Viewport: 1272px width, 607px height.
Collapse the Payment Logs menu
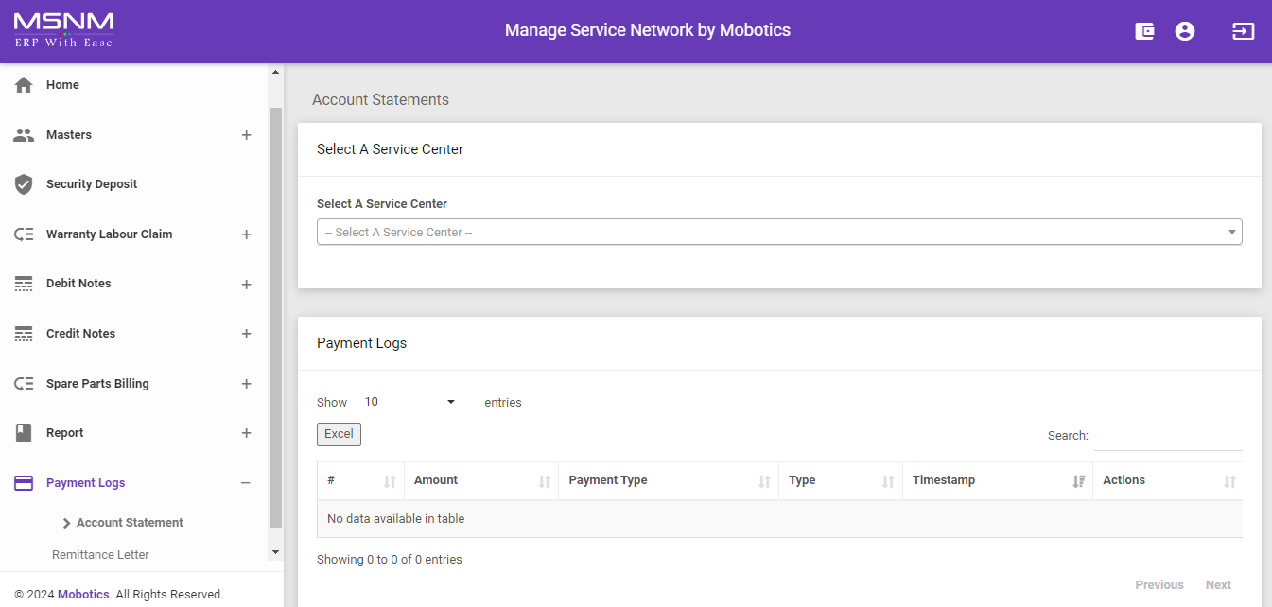pyautogui.click(x=246, y=483)
